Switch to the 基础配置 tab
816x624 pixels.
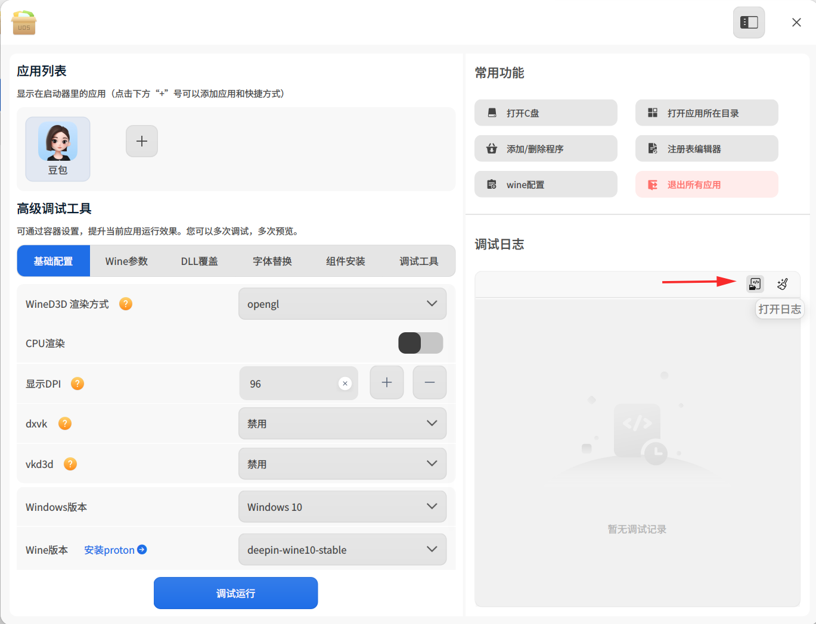click(x=54, y=261)
